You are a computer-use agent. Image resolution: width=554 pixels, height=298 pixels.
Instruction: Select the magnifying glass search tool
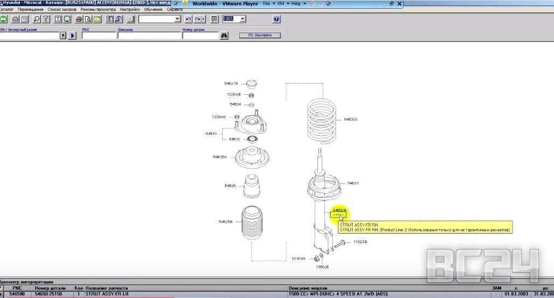tap(37, 19)
